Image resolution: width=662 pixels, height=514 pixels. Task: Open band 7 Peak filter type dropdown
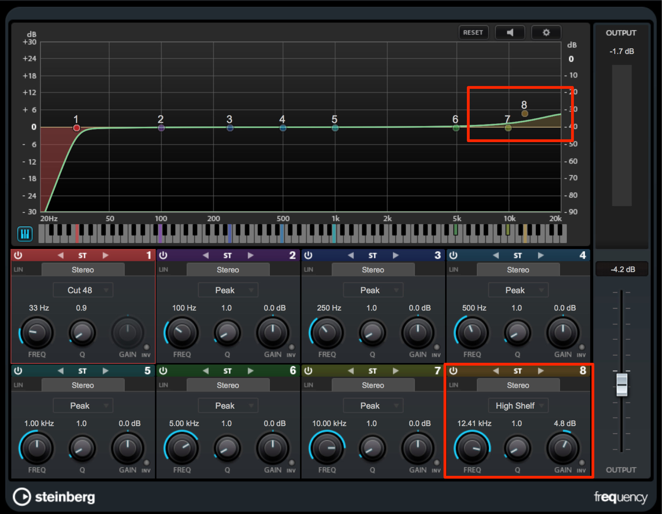373,406
